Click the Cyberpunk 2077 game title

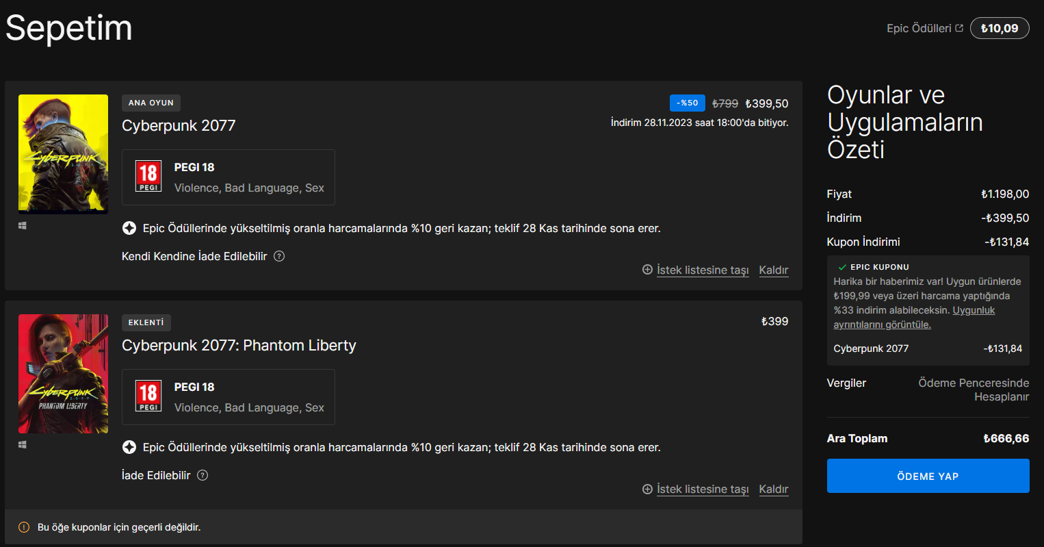179,126
